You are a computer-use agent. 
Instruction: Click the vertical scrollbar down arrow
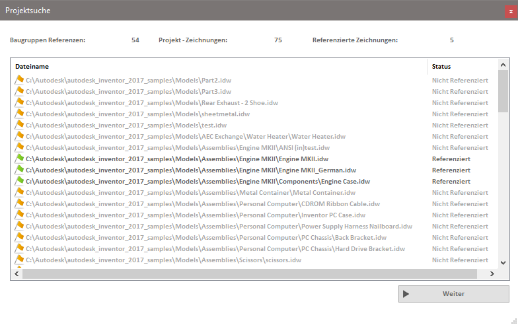click(503, 263)
